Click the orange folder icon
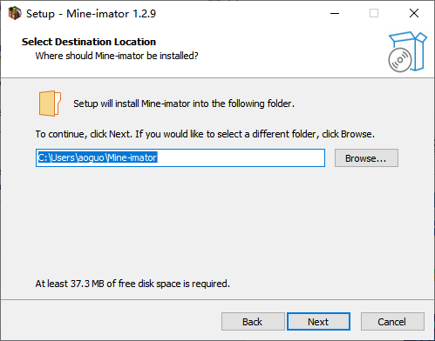The height and width of the screenshot is (341, 435). [50, 104]
